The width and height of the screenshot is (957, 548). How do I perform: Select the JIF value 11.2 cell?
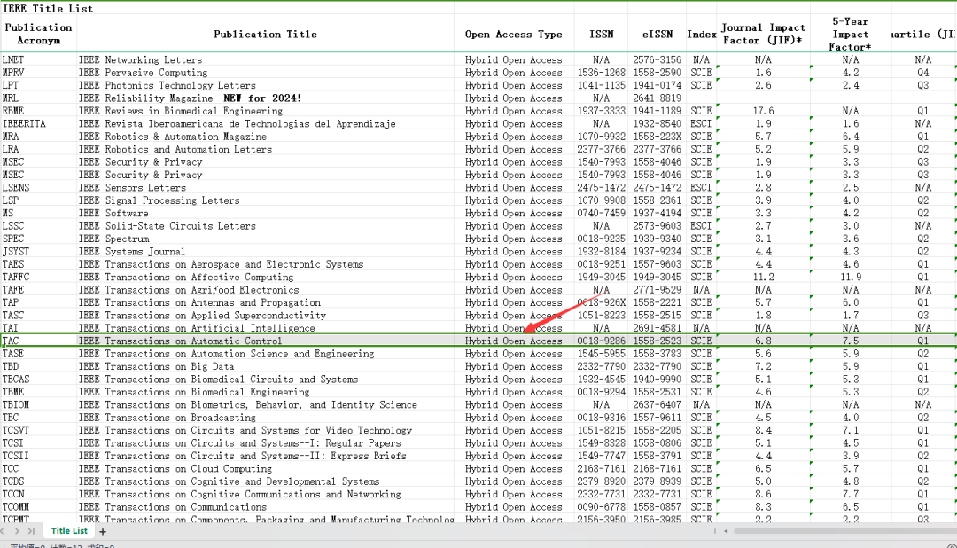point(764,277)
